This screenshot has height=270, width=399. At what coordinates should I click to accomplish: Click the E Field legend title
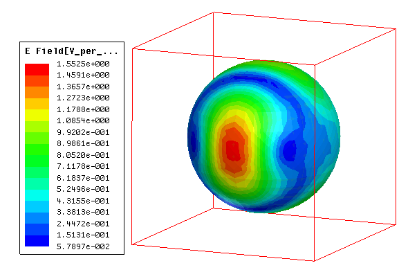point(71,51)
